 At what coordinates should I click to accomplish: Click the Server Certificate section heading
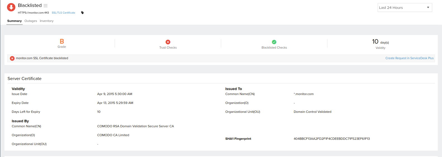[x=25, y=79]
